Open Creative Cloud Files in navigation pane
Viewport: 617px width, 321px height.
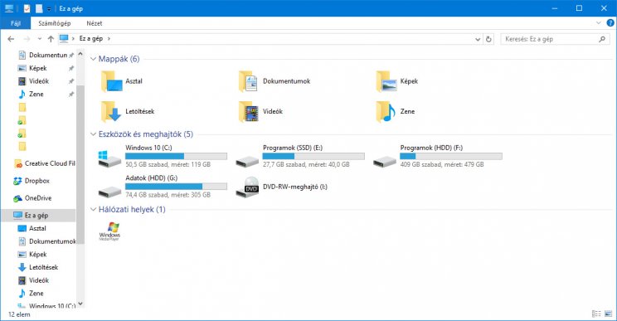pos(44,163)
